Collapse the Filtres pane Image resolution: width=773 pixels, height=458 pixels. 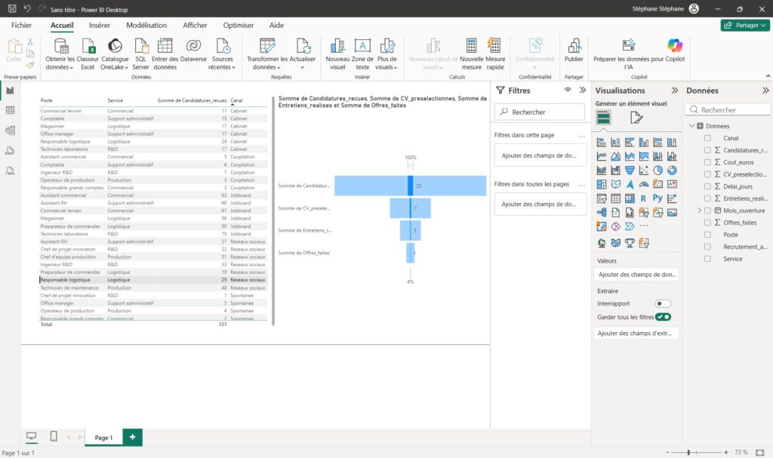pos(583,91)
